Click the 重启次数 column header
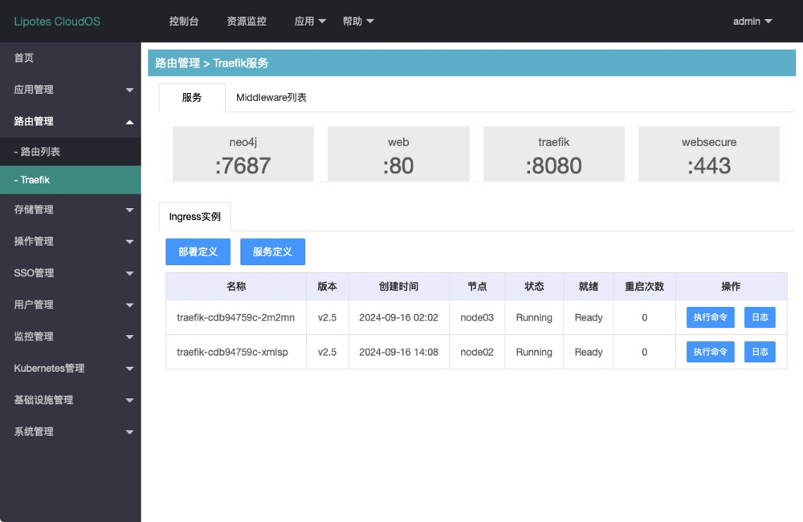The height and width of the screenshot is (522, 803). (x=644, y=287)
